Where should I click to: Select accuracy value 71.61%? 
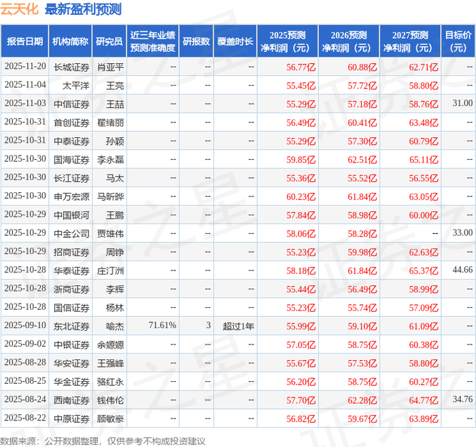(163, 325)
